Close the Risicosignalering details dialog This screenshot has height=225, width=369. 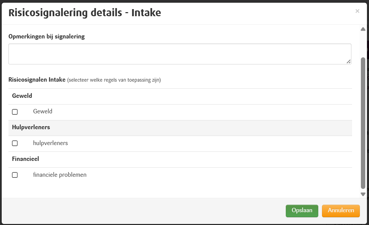tap(357, 11)
